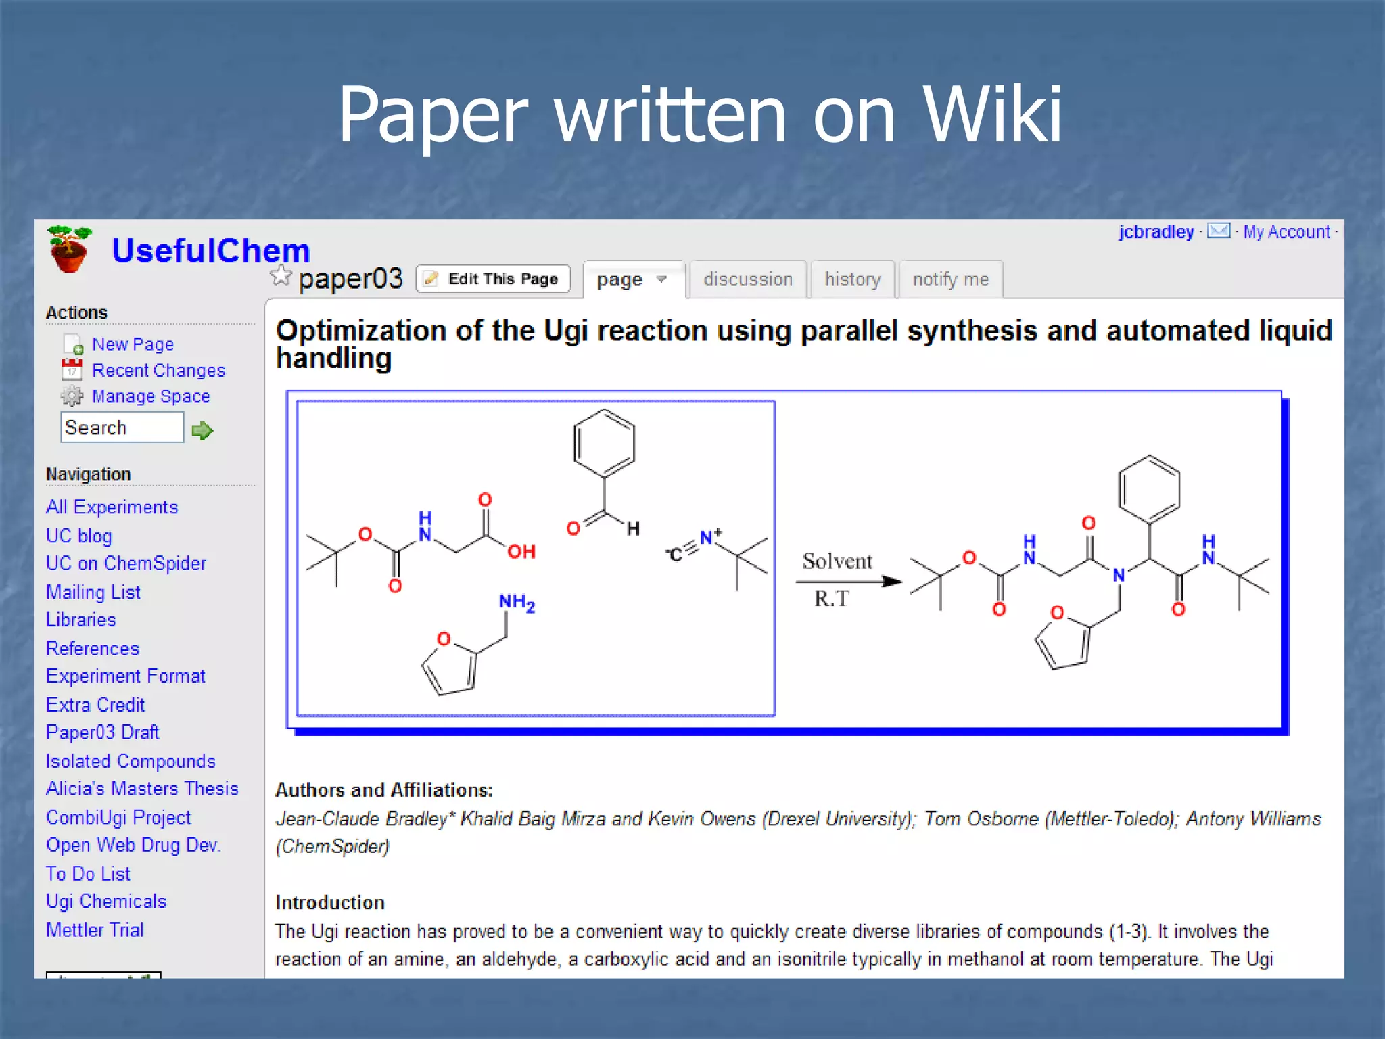Open Alicia's Masters Thesis link
The height and width of the screenshot is (1039, 1385).
point(142,789)
